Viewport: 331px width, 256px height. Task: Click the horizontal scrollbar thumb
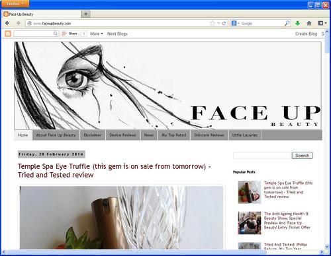[136, 252]
